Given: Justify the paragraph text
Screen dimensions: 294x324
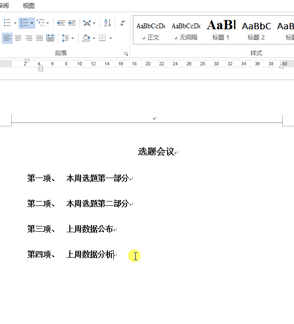Looking at the screenshot, I should 40,38.
